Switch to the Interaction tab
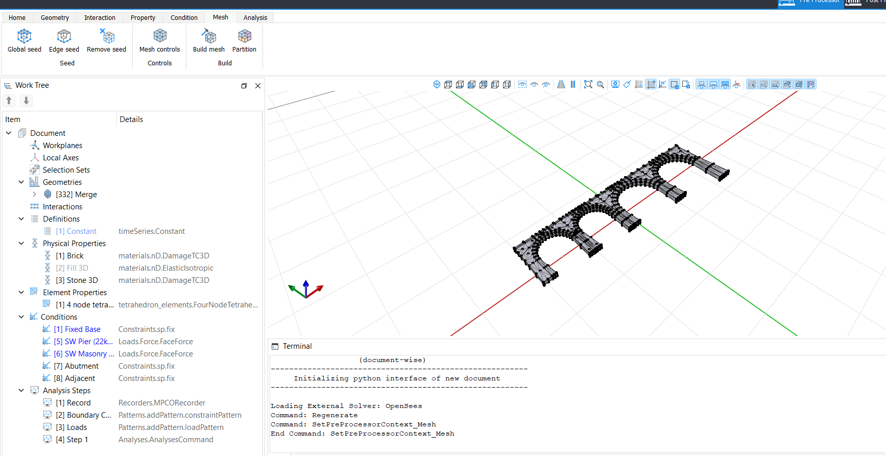This screenshot has height=456, width=886. coord(100,17)
